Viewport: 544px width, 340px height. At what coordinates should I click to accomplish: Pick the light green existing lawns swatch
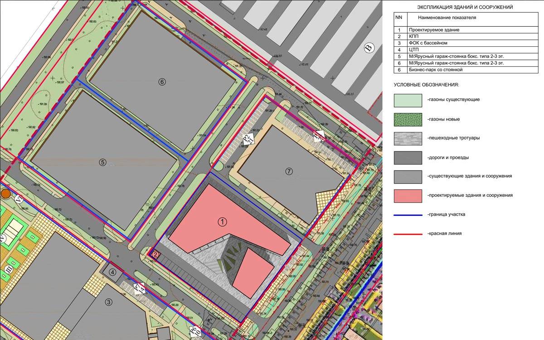[x=408, y=99]
